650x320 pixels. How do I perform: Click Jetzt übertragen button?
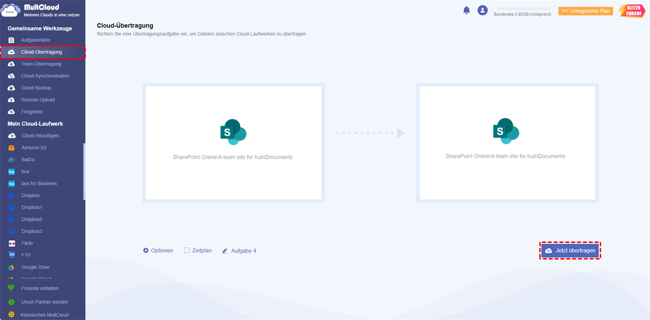pos(570,250)
